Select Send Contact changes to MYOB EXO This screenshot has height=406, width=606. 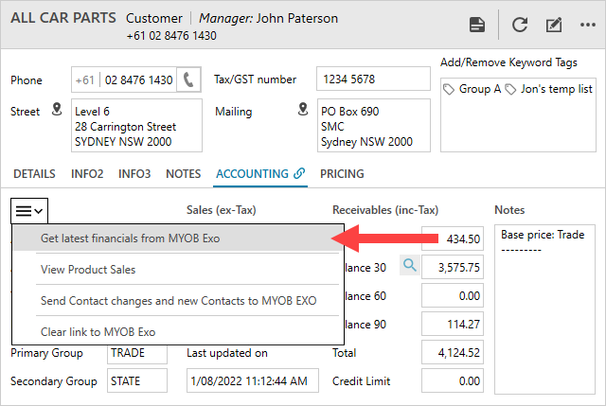(178, 301)
